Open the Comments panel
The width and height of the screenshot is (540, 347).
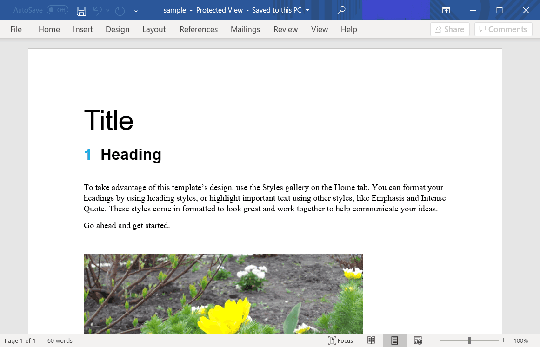point(503,29)
